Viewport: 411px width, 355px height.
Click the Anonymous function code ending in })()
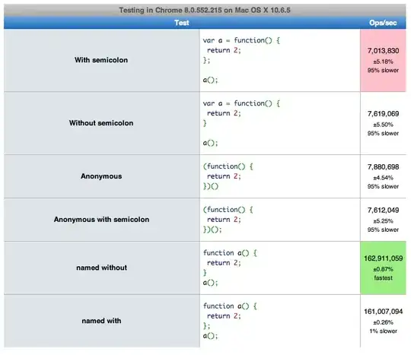click(x=228, y=176)
